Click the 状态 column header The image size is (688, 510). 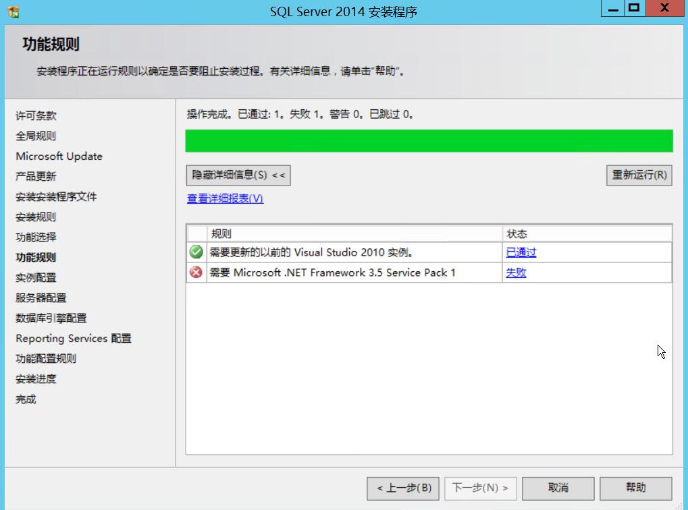point(516,233)
